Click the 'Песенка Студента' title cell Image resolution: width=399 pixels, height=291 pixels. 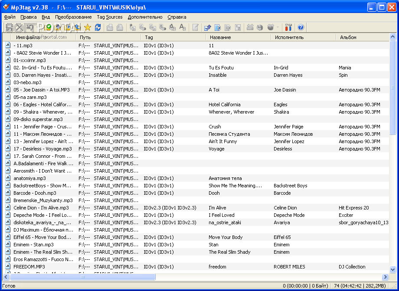point(229,134)
